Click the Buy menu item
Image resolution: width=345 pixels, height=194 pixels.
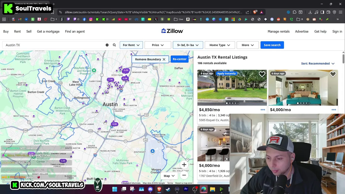(6, 32)
